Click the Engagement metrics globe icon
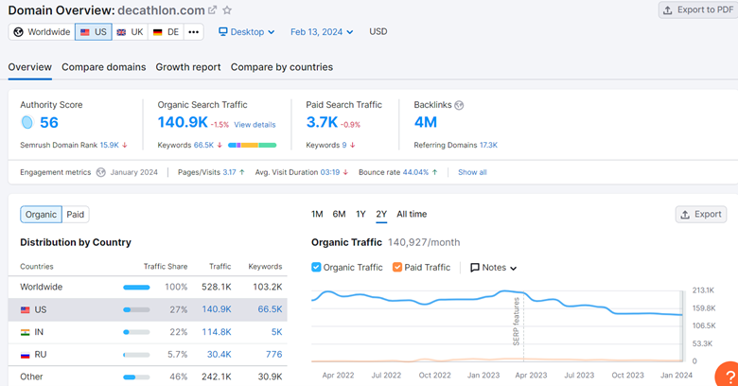This screenshot has height=386, width=738. [100, 172]
